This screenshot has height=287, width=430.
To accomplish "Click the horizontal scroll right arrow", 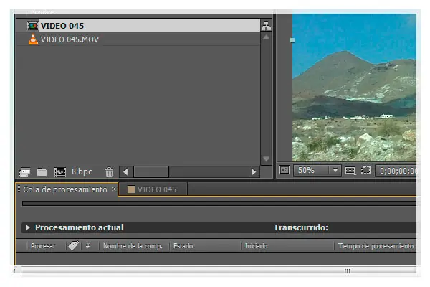I will point(254,172).
